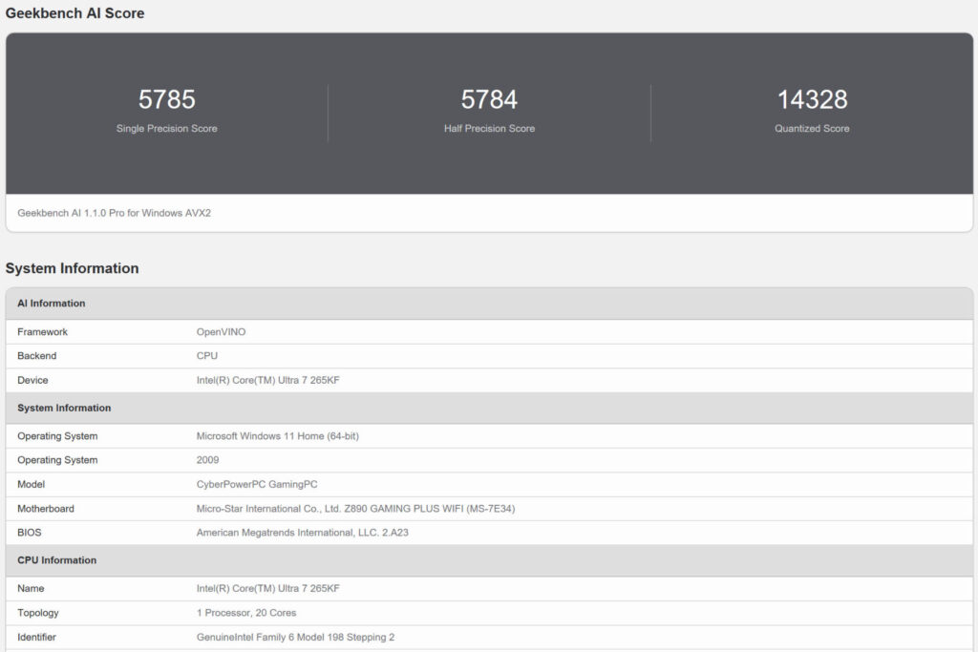Click the CyberPowerPC GamingPC model value

[257, 484]
